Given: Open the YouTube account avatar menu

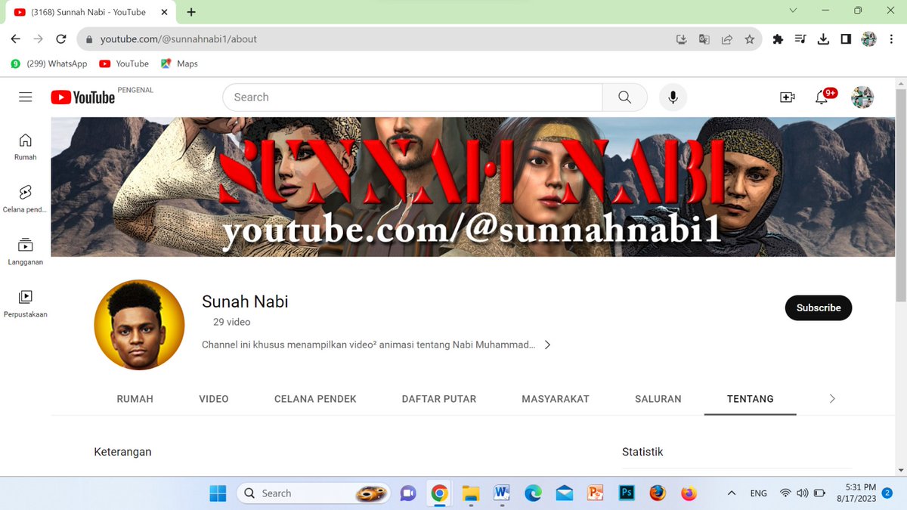Looking at the screenshot, I should pos(862,97).
